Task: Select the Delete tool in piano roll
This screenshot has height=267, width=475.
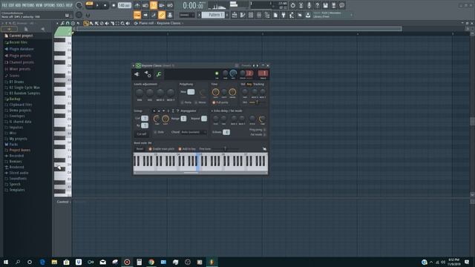Action: 102,23
